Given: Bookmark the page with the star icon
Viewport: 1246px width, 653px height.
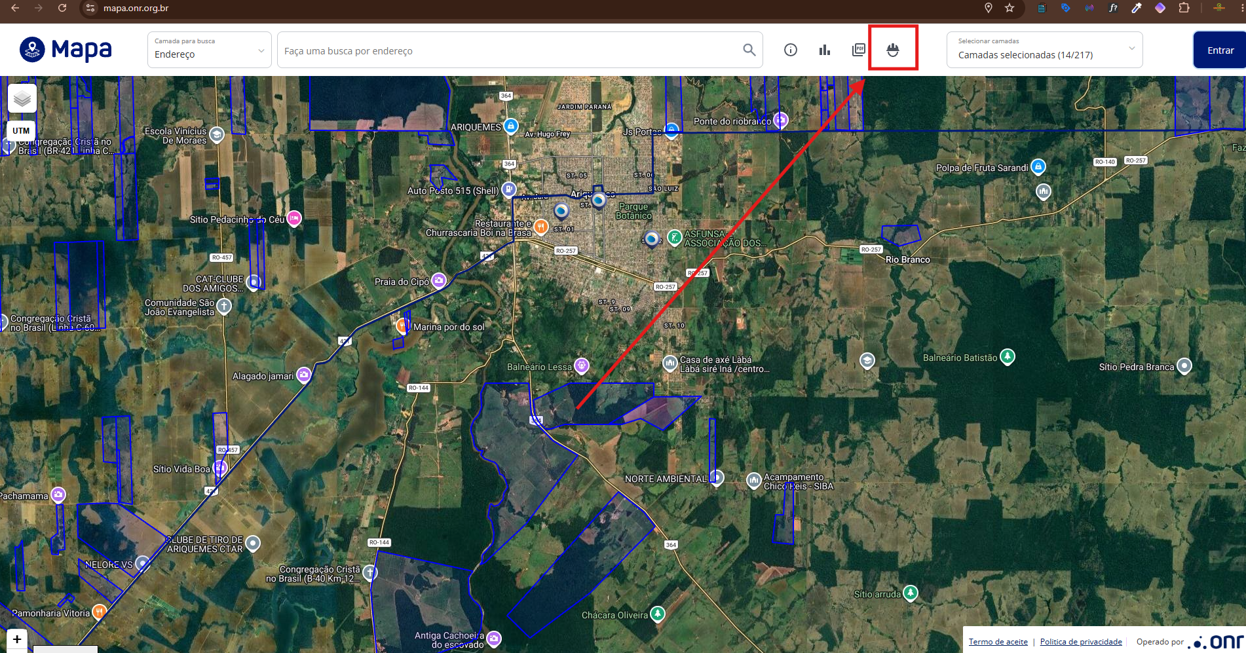Looking at the screenshot, I should click(x=1010, y=8).
